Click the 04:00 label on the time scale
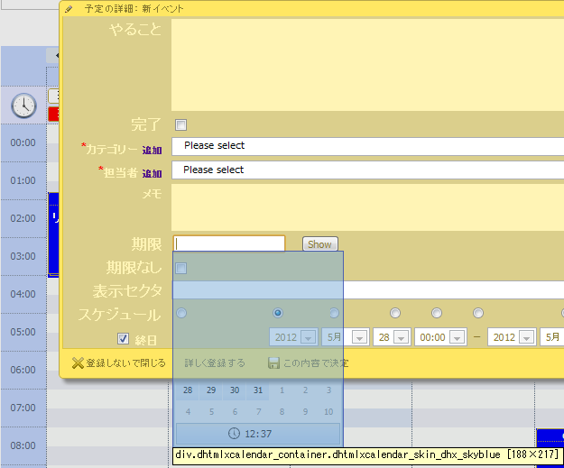The width and height of the screenshot is (564, 468). point(23,294)
